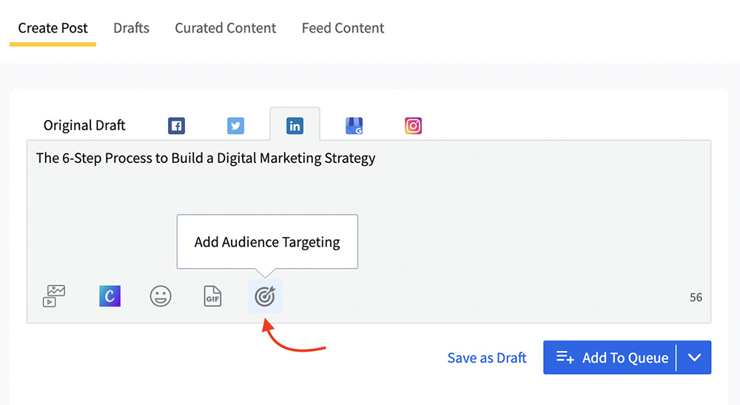The width and height of the screenshot is (740, 405).
Task: Select the Twitter post variant icon
Action: [x=235, y=126]
